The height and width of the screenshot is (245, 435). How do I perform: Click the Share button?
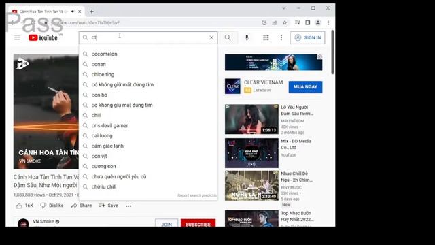pos(82,206)
